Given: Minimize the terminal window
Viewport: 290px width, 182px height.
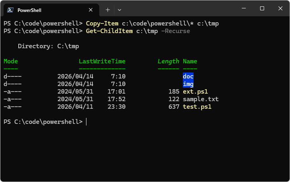Looking at the screenshot, I should 244,8.
